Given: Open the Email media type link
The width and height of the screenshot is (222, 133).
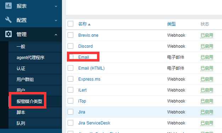Looking at the screenshot, I should 84,57.
